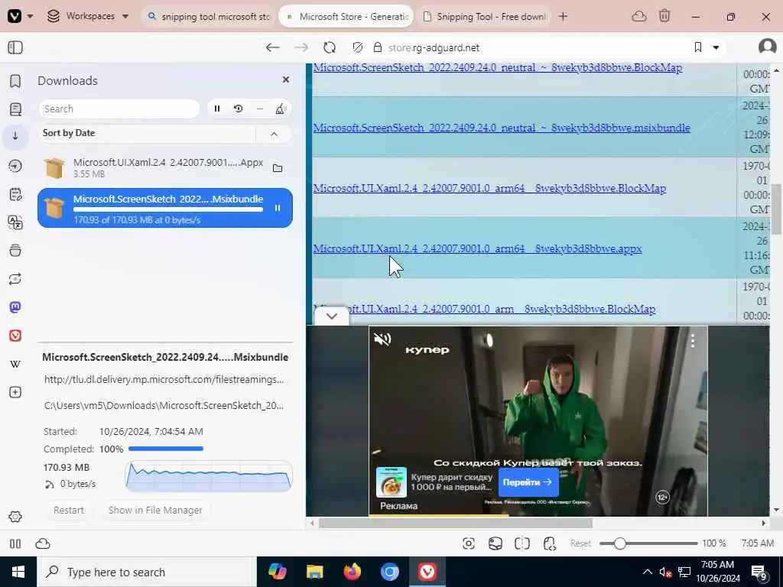The height and width of the screenshot is (587, 783).
Task: Unmute the video advertisement
Action: [382, 339]
